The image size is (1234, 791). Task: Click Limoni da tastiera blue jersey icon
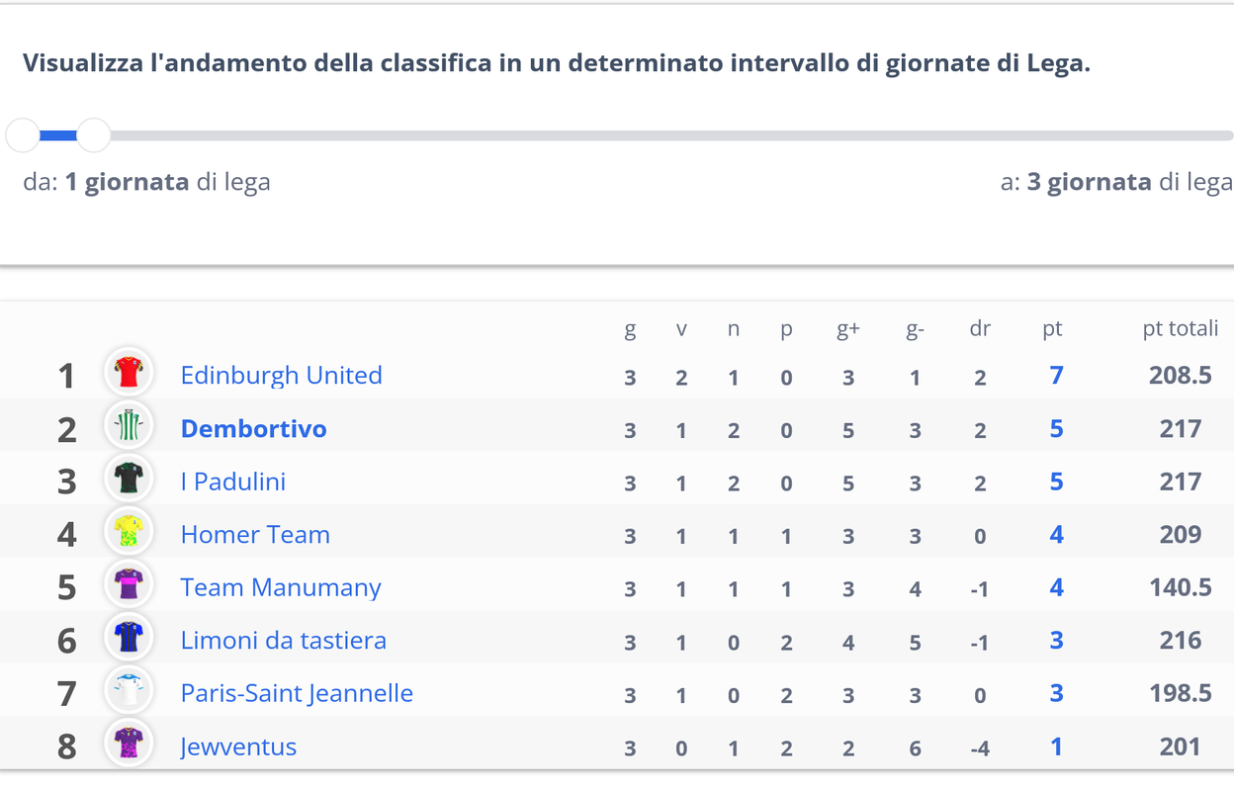coord(129,639)
